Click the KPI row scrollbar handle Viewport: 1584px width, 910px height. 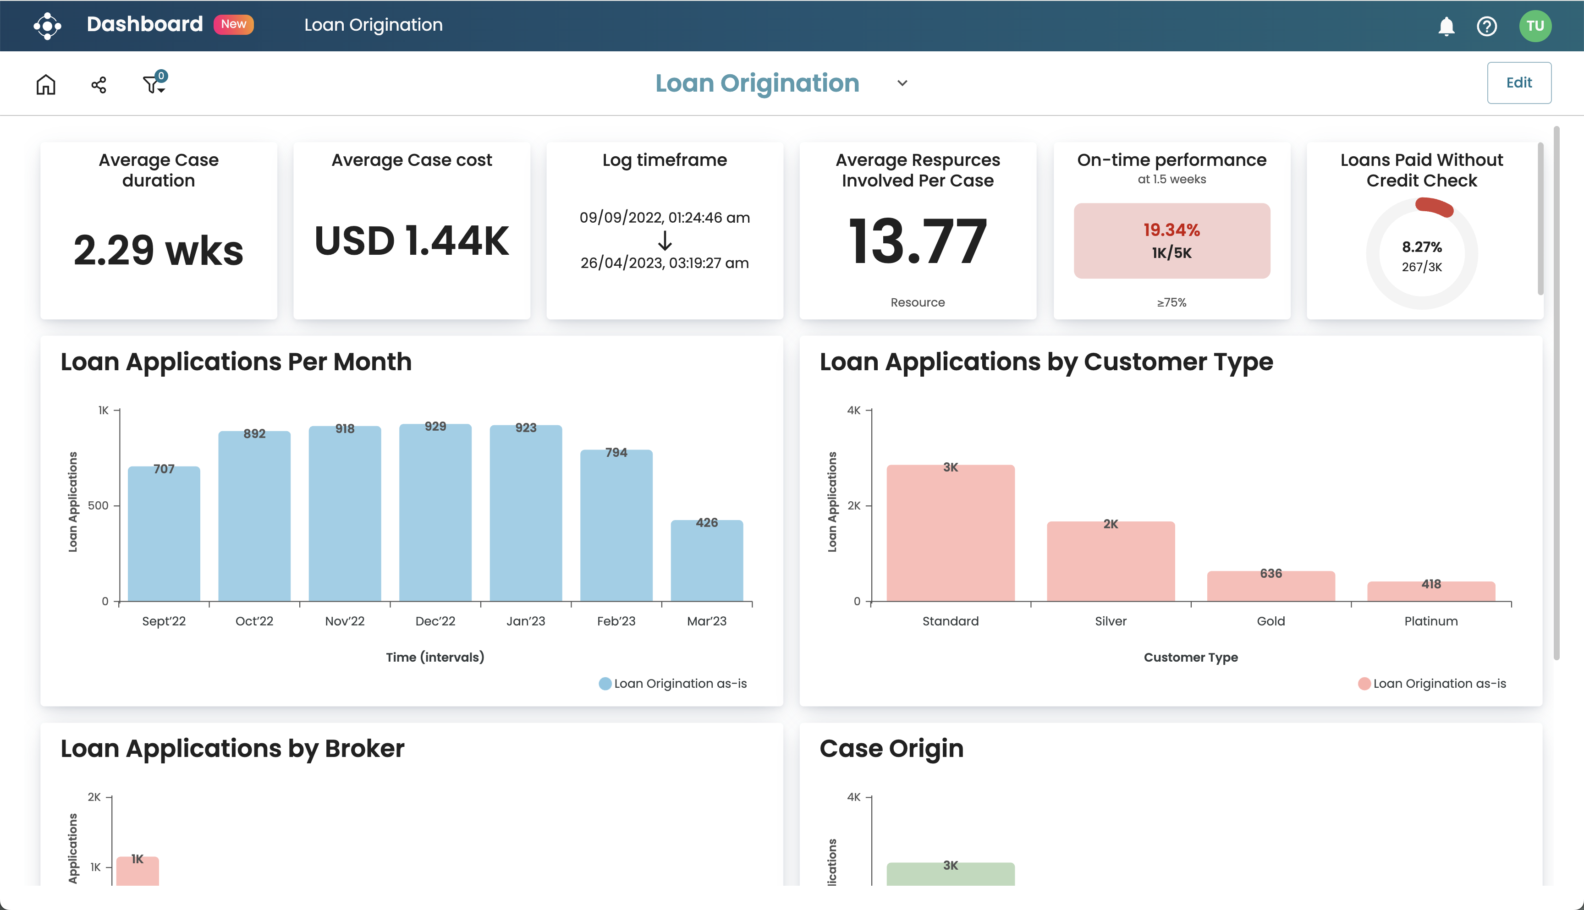point(1540,219)
